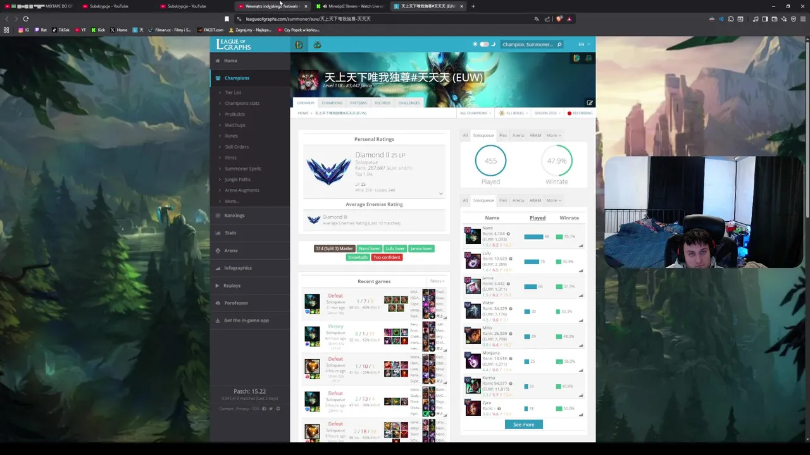Open More dropdown in champion list panel
Screen dimensions: 810x455
tap(553, 200)
